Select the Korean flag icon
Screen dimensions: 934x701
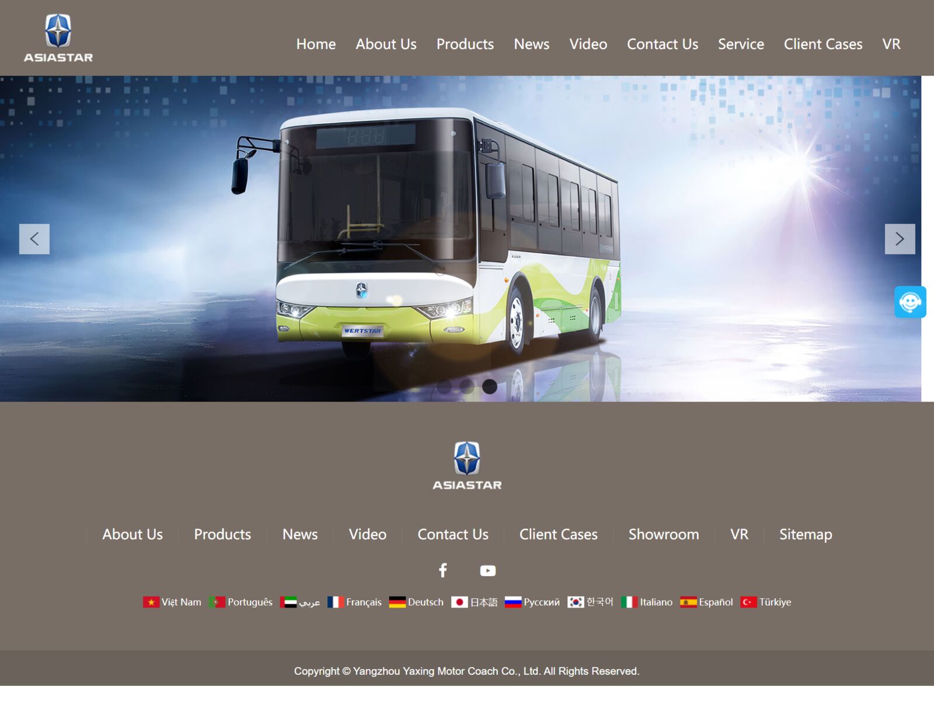576,602
